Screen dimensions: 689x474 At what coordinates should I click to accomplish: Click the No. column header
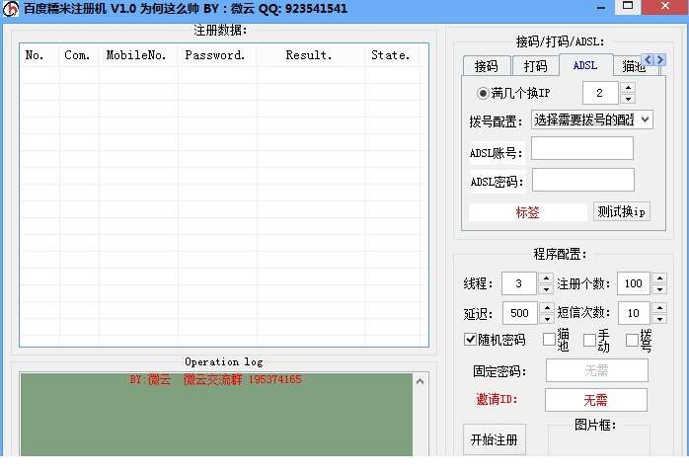tap(39, 55)
